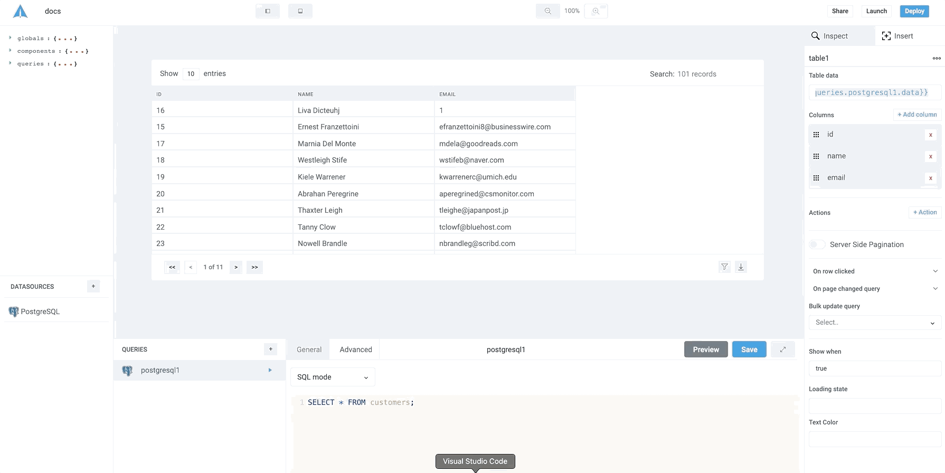Remove the email column

(x=930, y=178)
